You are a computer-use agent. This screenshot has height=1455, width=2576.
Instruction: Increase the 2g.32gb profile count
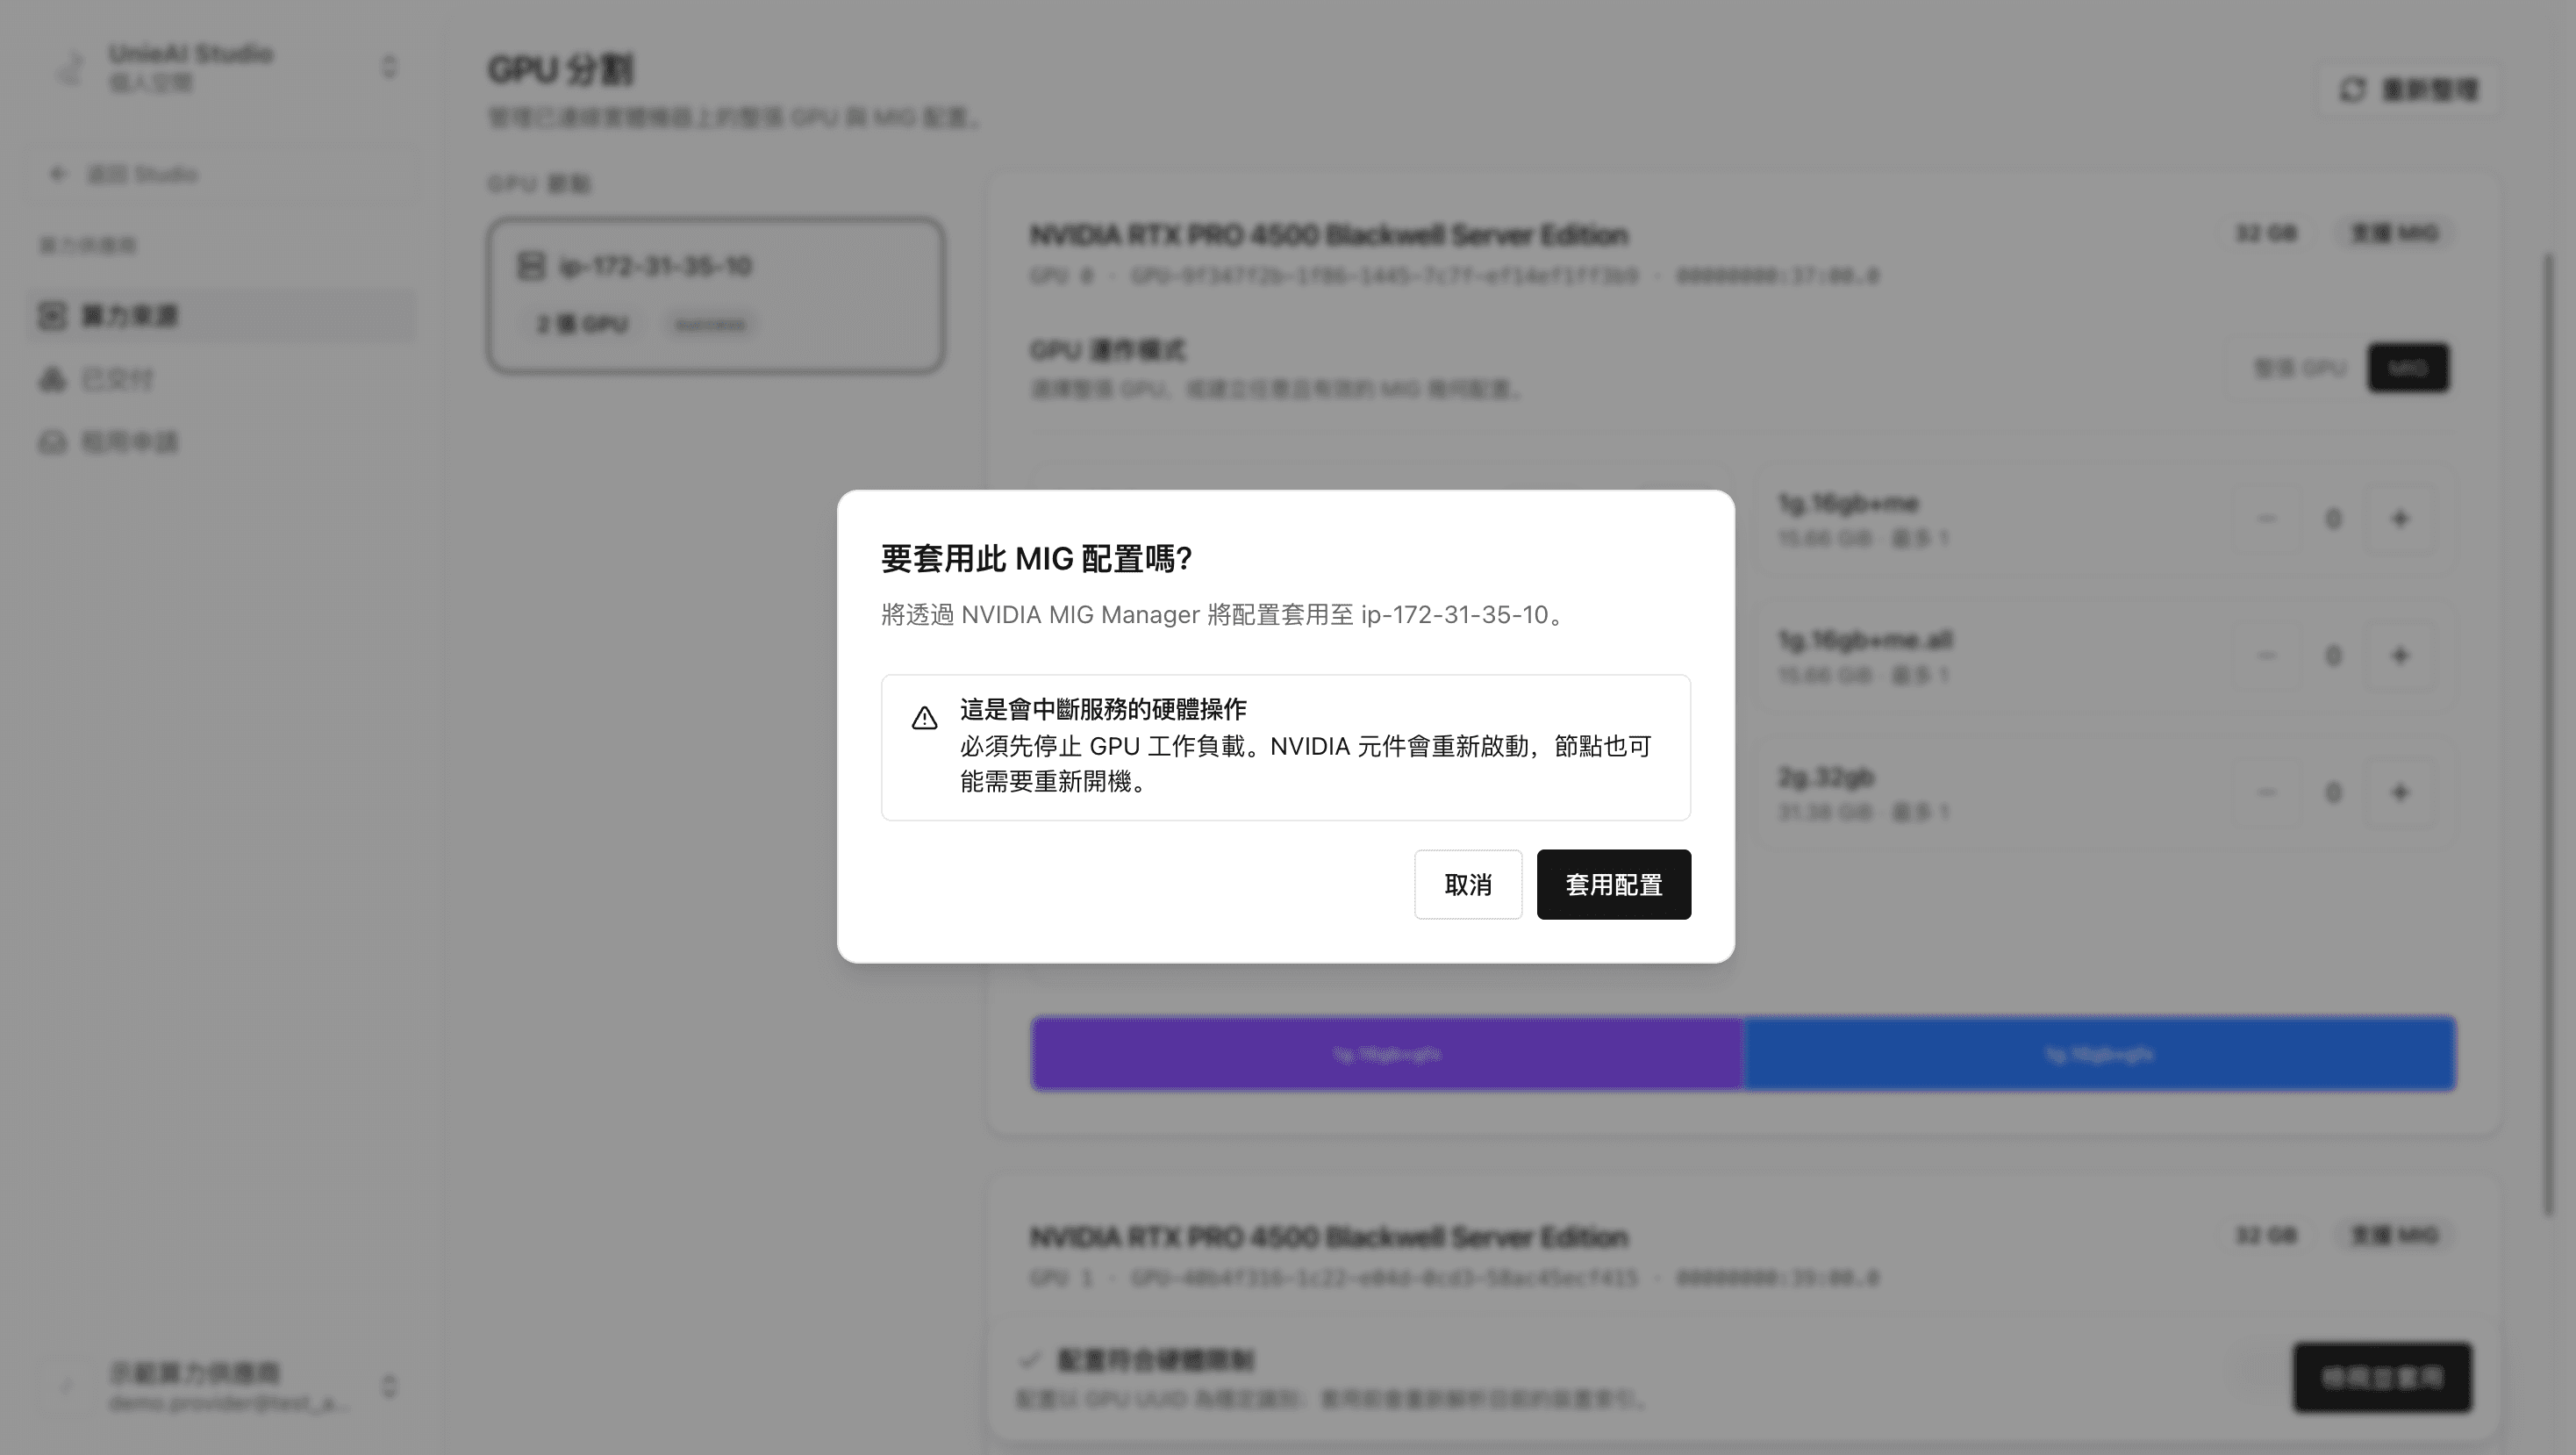[2399, 792]
